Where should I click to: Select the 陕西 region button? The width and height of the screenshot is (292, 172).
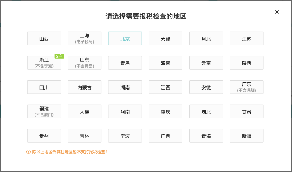(247, 63)
